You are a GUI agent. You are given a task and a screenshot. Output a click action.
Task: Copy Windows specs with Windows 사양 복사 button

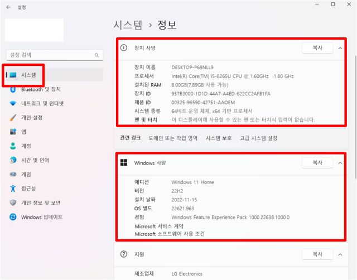click(317, 162)
